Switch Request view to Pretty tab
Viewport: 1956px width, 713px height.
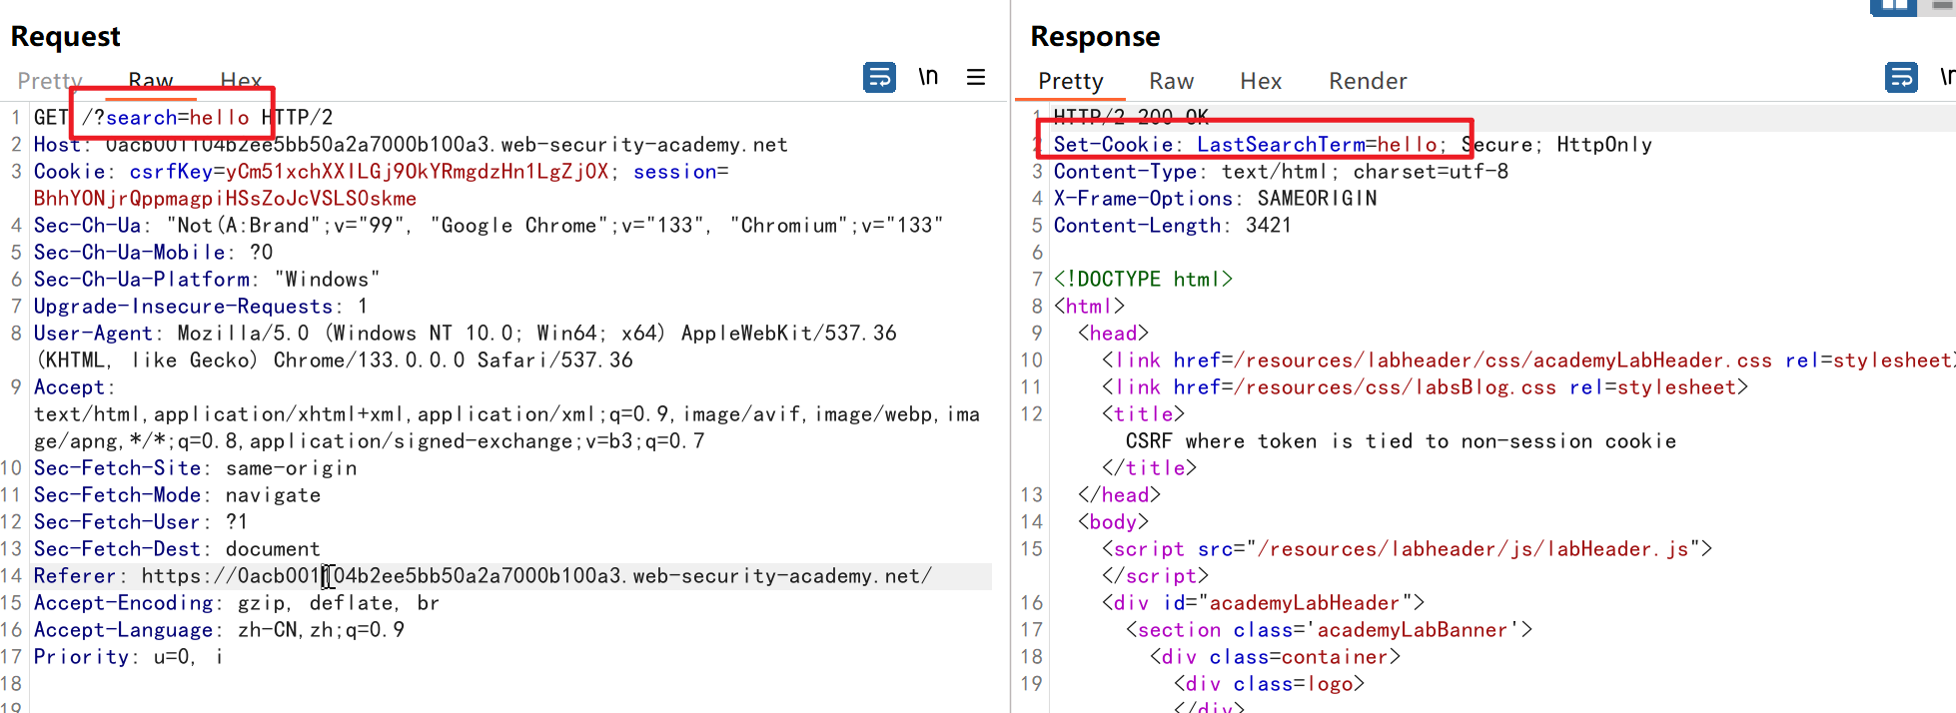[x=50, y=81]
